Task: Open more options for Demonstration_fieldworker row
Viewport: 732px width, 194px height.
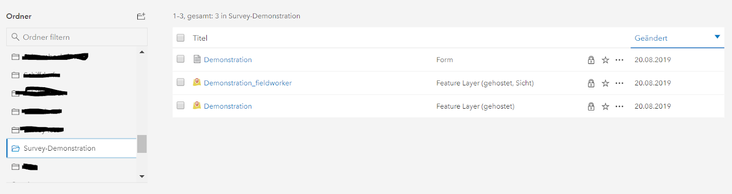Action: coord(619,83)
